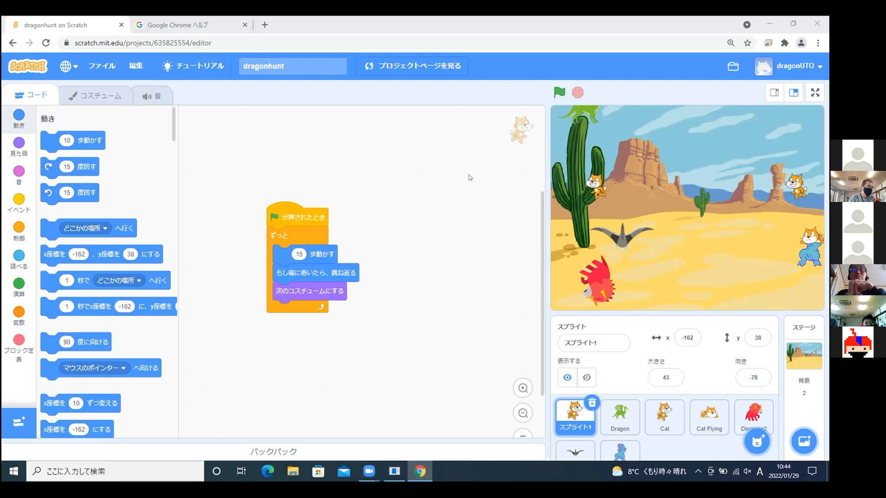The image size is (886, 498).
Task: Switch to small stage layout
Action: pos(774,93)
